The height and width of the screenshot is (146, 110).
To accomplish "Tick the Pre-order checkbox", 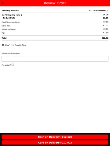I will (x=13, y=65).
